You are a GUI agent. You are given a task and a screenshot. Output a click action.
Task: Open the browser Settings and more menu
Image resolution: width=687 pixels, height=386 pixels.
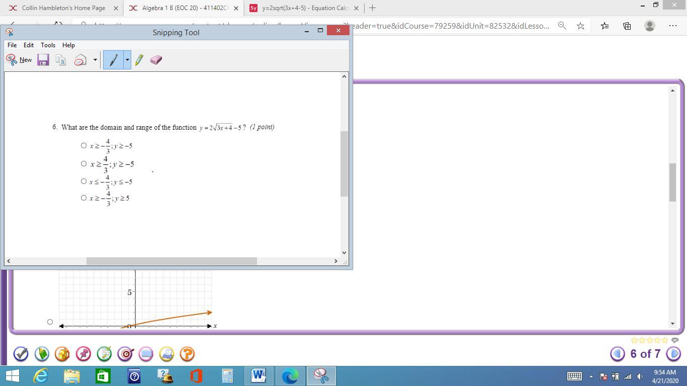[x=673, y=26]
